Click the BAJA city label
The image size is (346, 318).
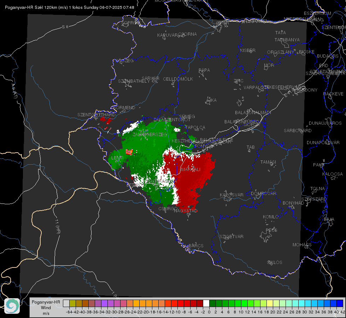pos(329,219)
